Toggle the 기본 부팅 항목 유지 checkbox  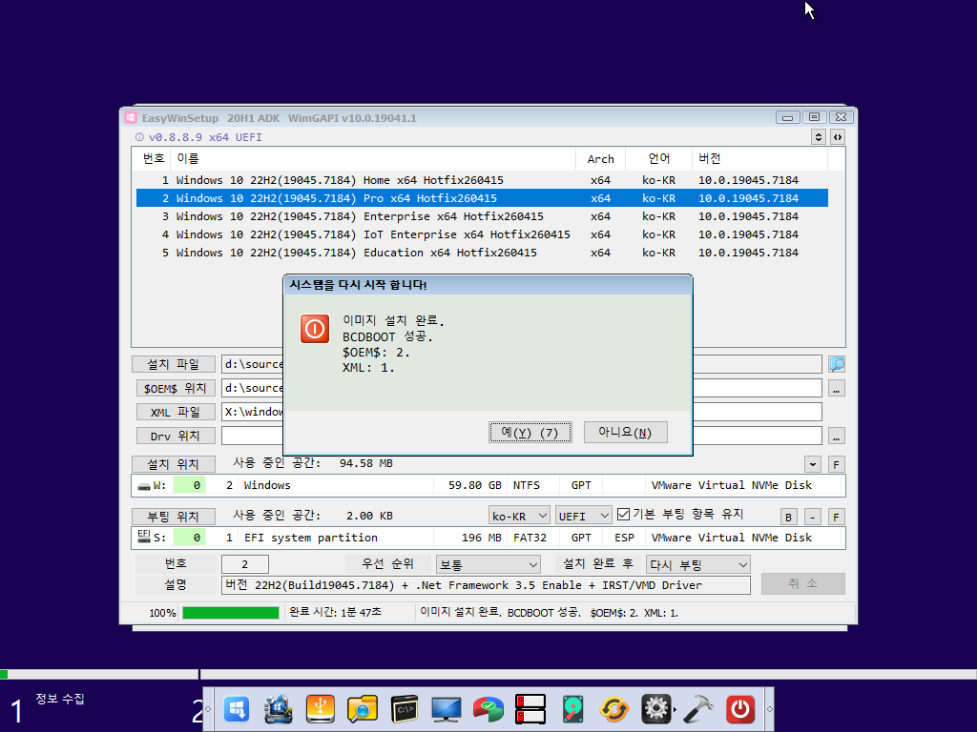point(623,514)
